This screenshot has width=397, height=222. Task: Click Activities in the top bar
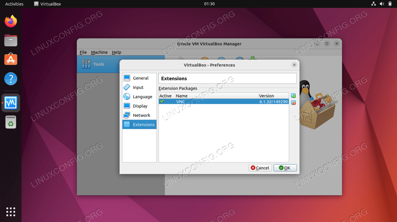coord(14,4)
